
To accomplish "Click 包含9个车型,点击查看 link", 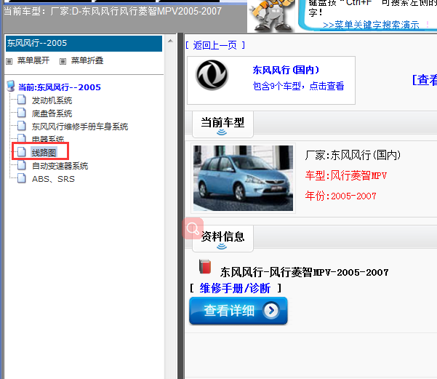I will [298, 86].
